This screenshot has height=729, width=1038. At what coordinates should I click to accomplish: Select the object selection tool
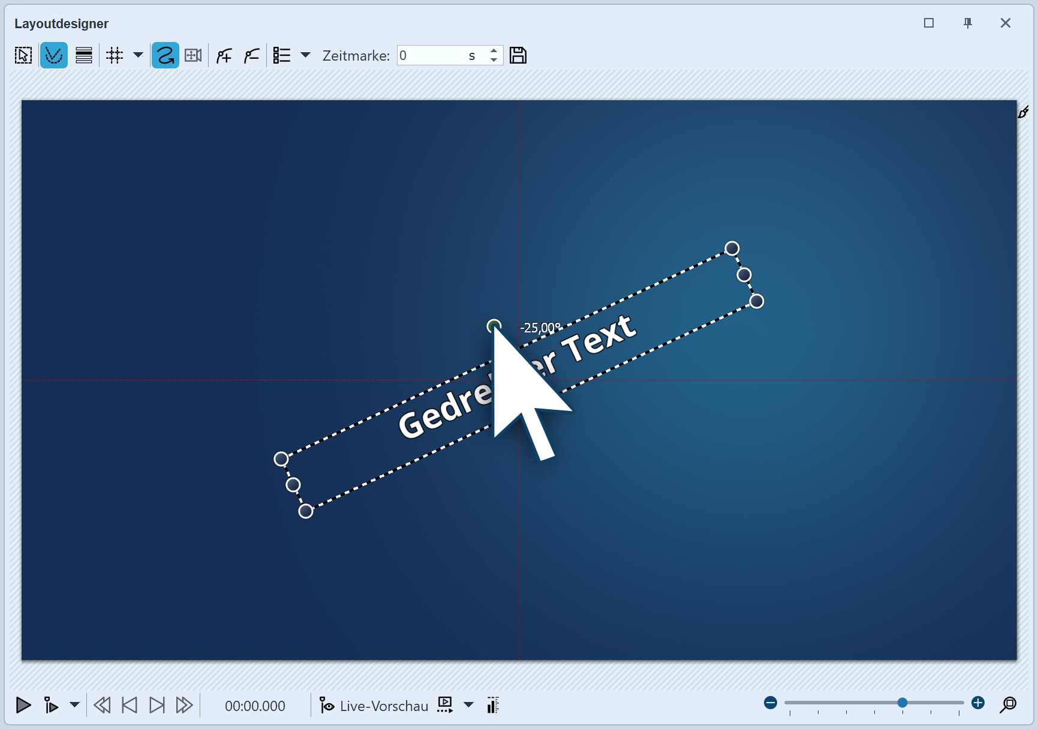[23, 55]
